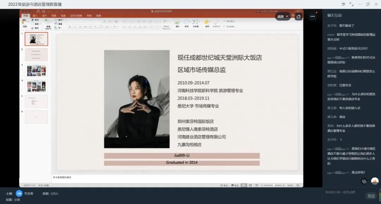The height and width of the screenshot is (204, 381).
Task: Click the gift icon above send button
Action: [375, 181]
